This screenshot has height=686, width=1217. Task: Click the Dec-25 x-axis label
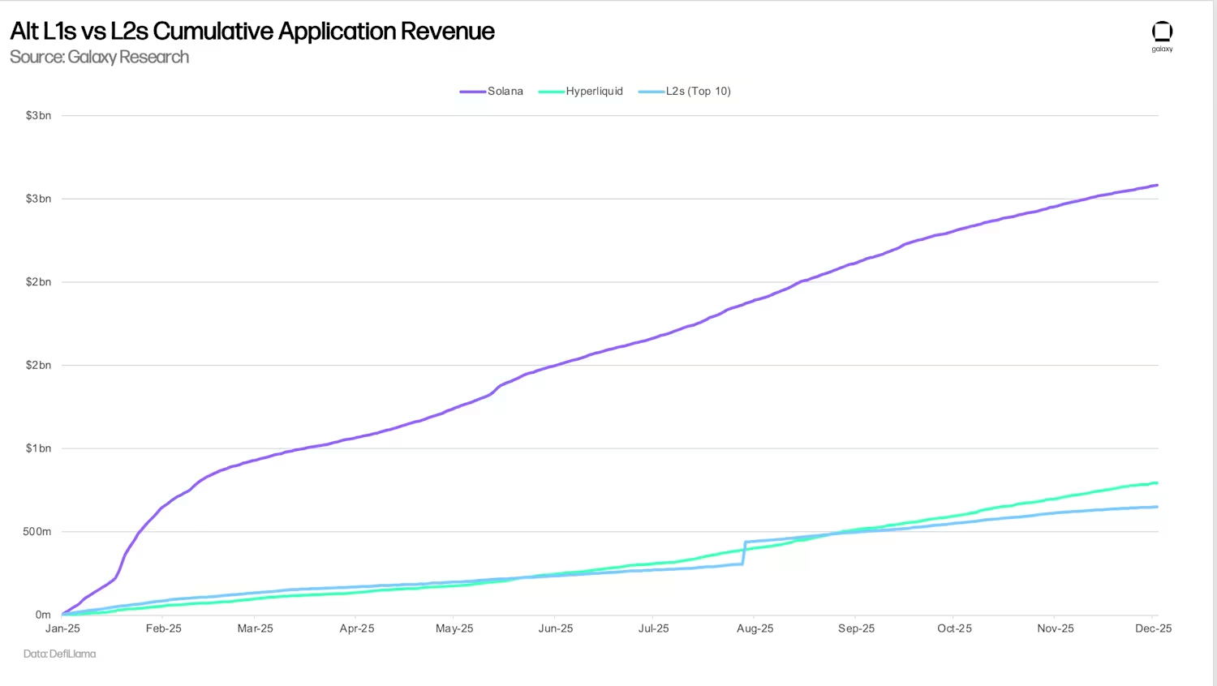[x=1153, y=628]
